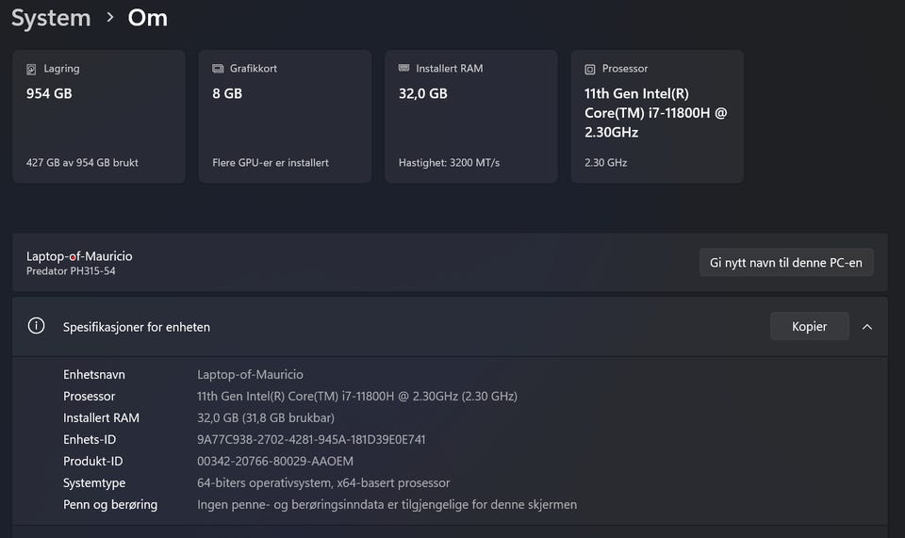This screenshot has width=905, height=538.
Task: Open the Lagring 954 GB card
Action: [x=98, y=116]
